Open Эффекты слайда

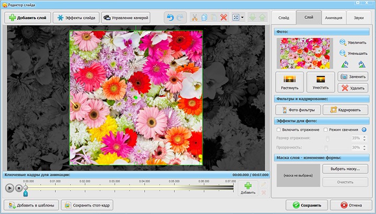pyautogui.click(x=76, y=18)
